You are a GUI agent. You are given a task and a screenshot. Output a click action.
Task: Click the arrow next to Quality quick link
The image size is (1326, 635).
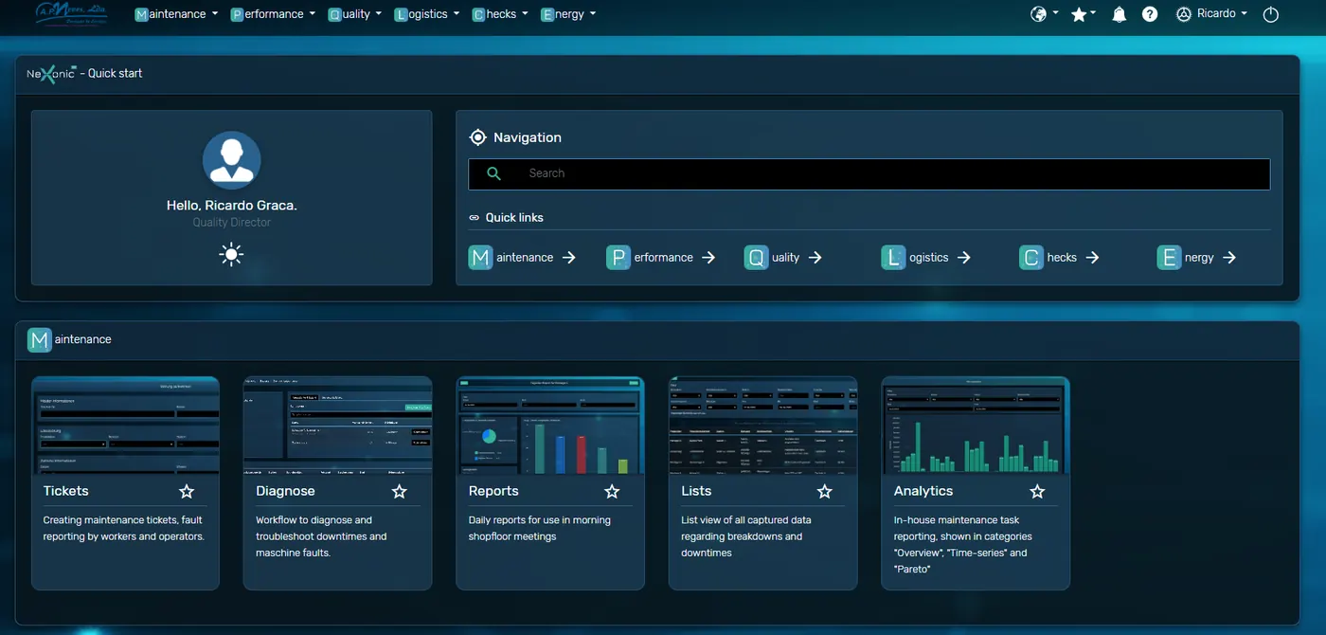[815, 258]
